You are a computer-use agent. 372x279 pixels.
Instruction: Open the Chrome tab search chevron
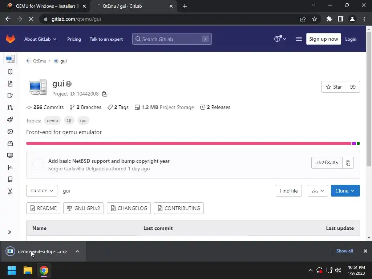point(314,5)
